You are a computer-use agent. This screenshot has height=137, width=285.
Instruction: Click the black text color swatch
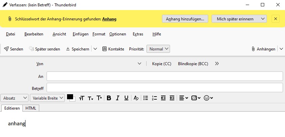coord(70,97)
